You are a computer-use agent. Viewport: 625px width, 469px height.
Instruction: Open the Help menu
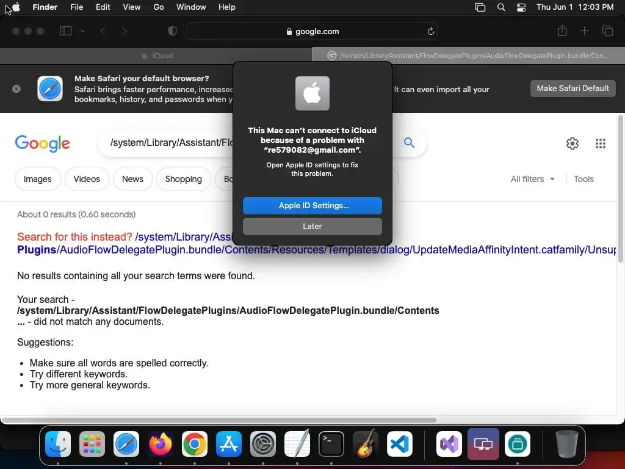pos(227,7)
